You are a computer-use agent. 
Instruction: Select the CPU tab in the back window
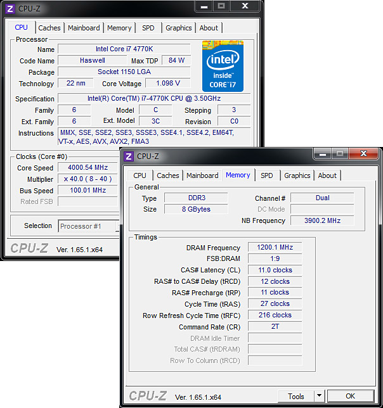tap(22, 27)
